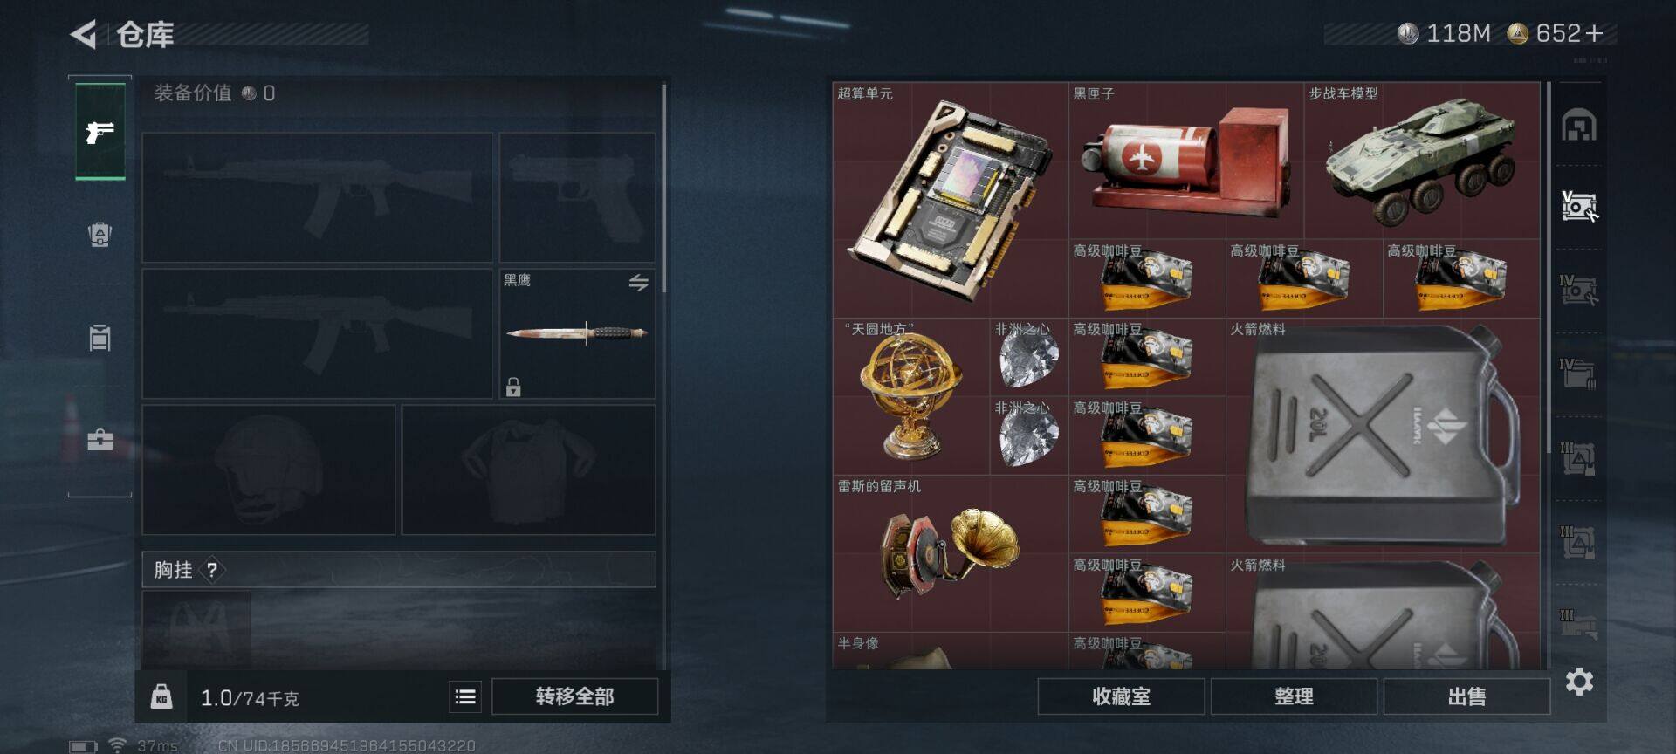Toggle list view icon next to 转移全部
Image resolution: width=1676 pixels, height=754 pixels.
point(465,696)
